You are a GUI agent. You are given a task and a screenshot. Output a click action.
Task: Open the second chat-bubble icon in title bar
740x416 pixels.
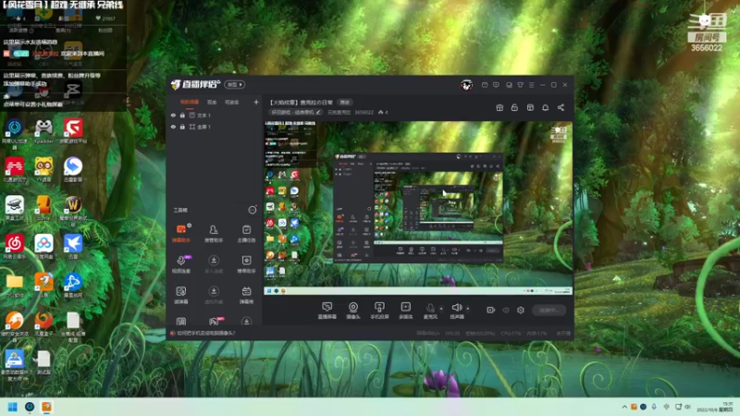pos(496,85)
